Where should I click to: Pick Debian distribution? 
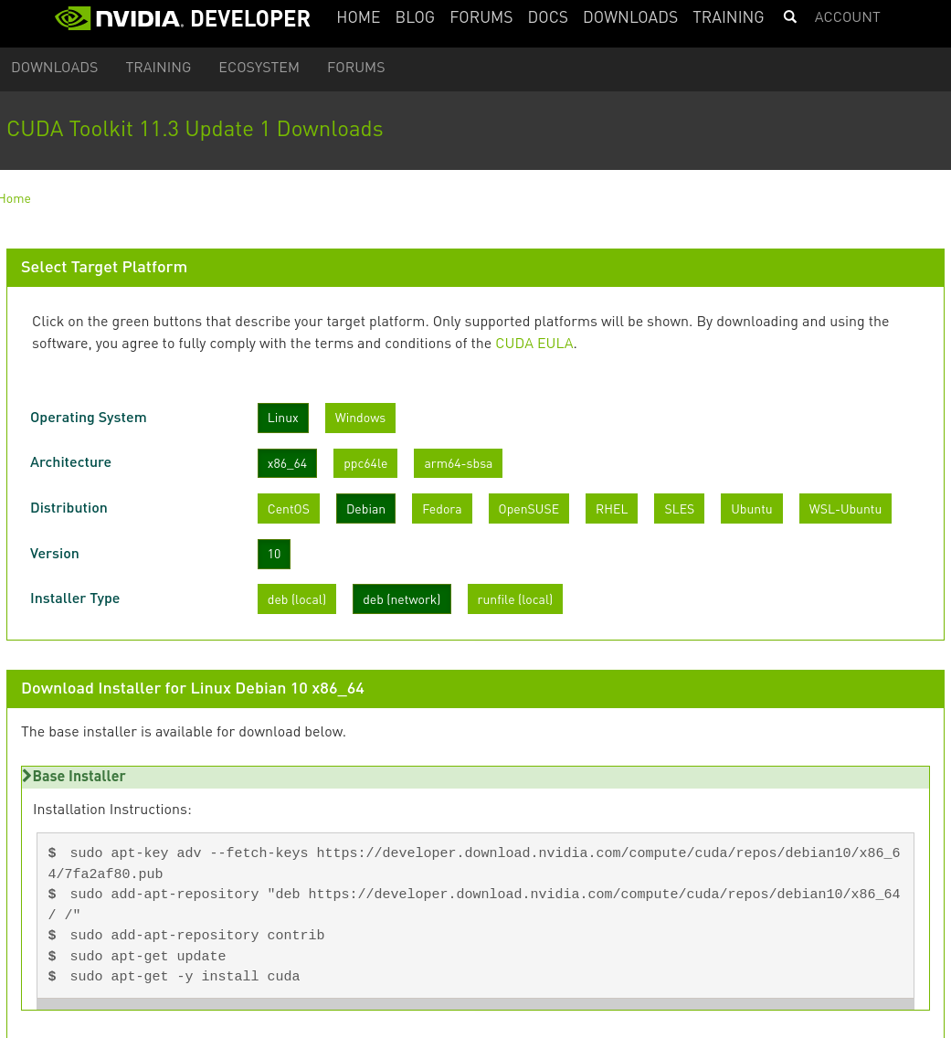pyautogui.click(x=366, y=508)
